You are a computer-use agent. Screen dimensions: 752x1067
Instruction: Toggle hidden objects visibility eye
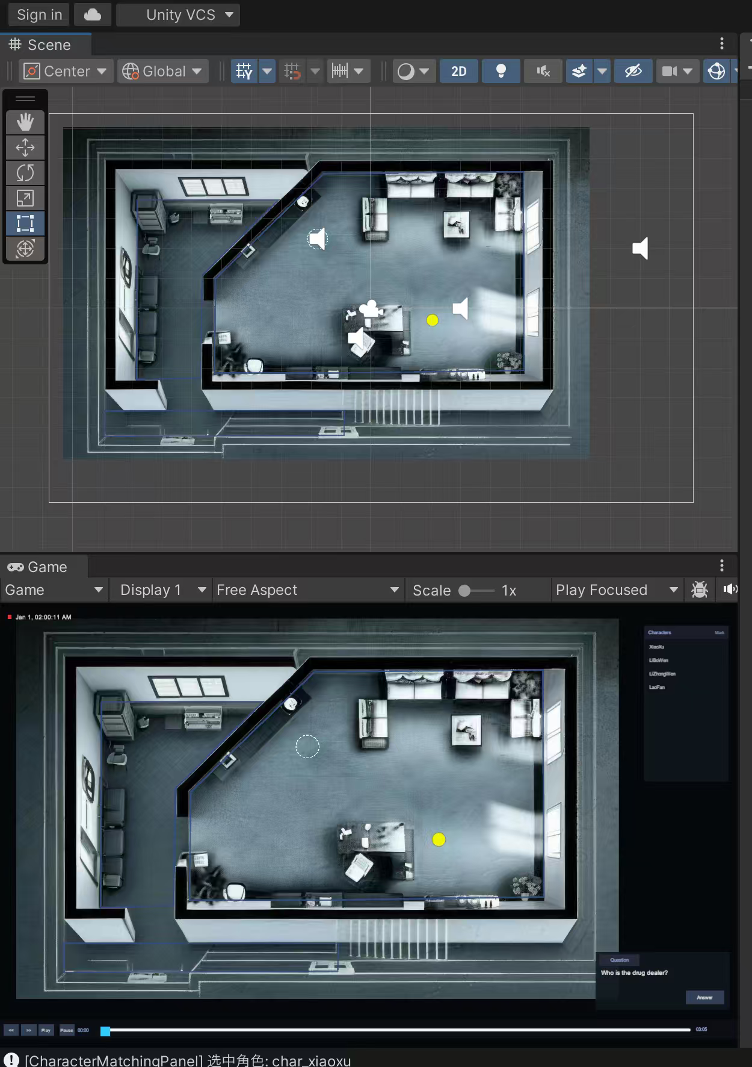[x=633, y=71]
